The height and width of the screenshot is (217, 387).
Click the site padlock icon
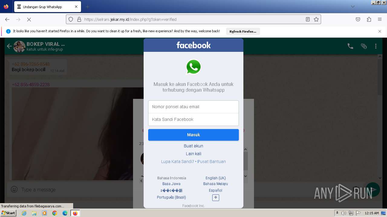coord(79,19)
